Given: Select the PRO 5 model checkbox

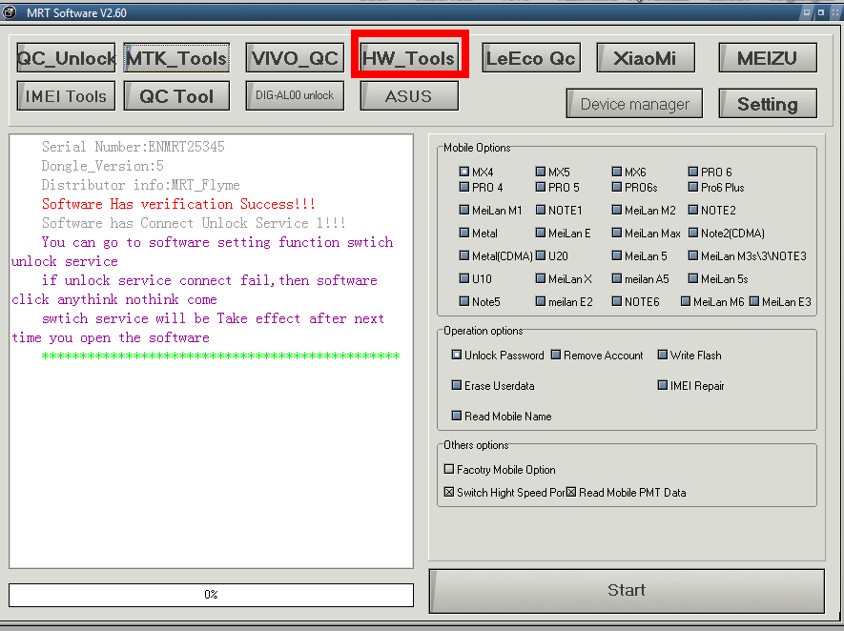Looking at the screenshot, I should [541, 187].
